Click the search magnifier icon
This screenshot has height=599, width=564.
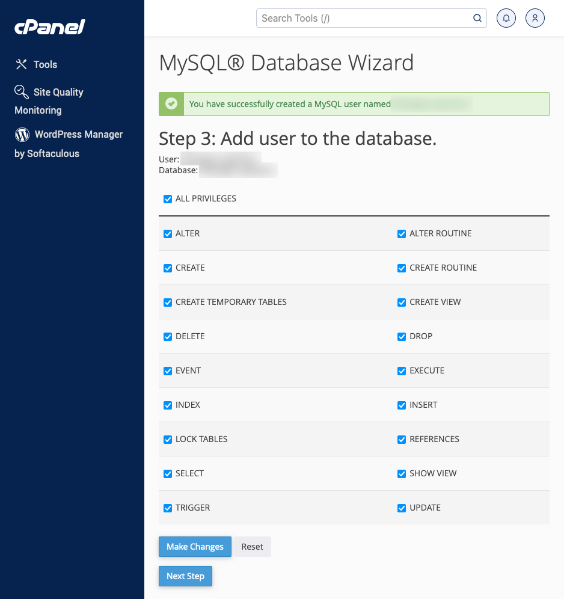tap(477, 18)
